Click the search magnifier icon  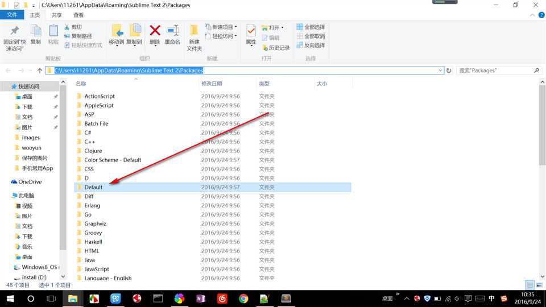pyautogui.click(x=536, y=70)
